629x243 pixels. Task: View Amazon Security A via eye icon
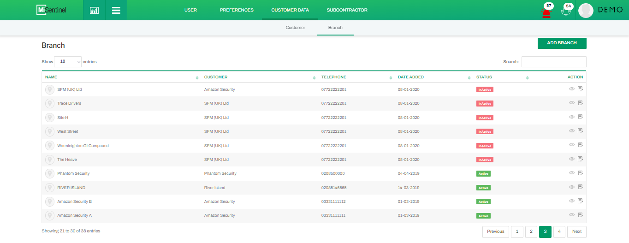point(572,215)
